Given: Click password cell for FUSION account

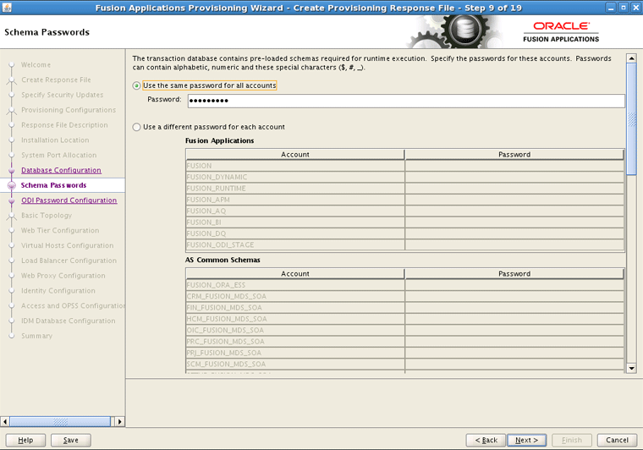Looking at the screenshot, I should (514, 166).
